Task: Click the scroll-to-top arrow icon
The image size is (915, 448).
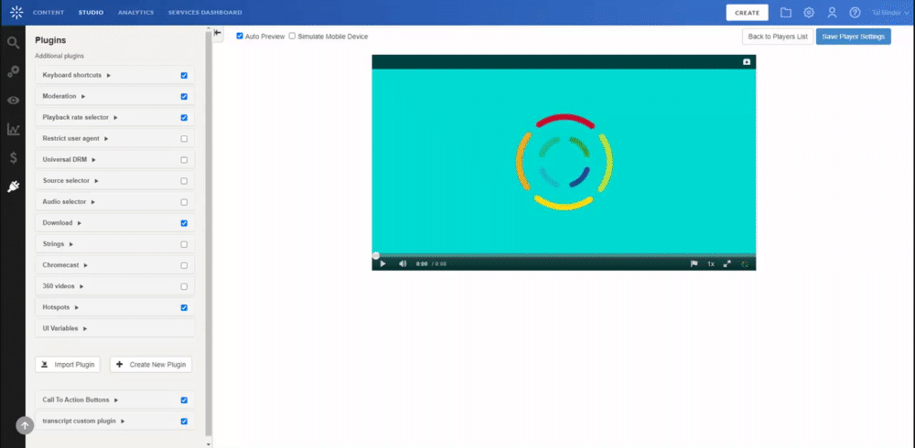Action: coord(25,425)
